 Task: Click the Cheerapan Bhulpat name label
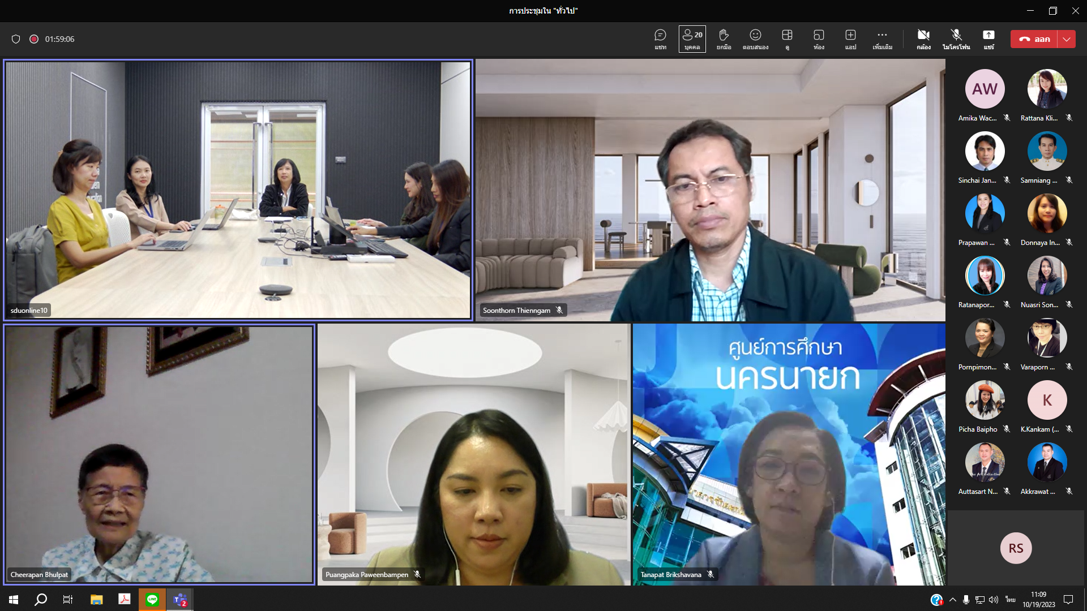[39, 575]
